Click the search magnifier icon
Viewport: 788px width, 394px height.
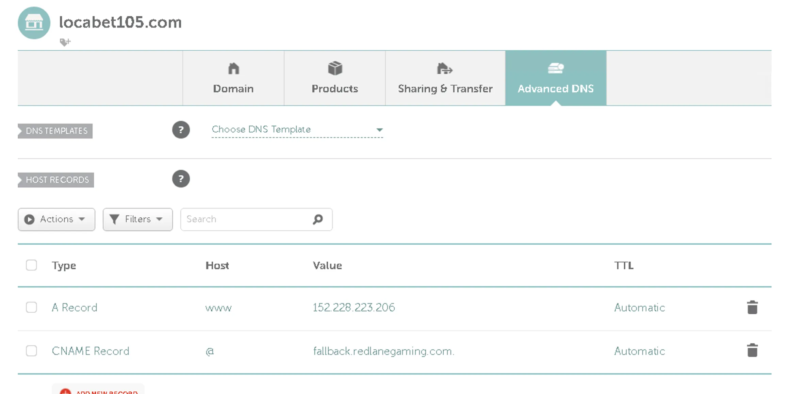(317, 219)
